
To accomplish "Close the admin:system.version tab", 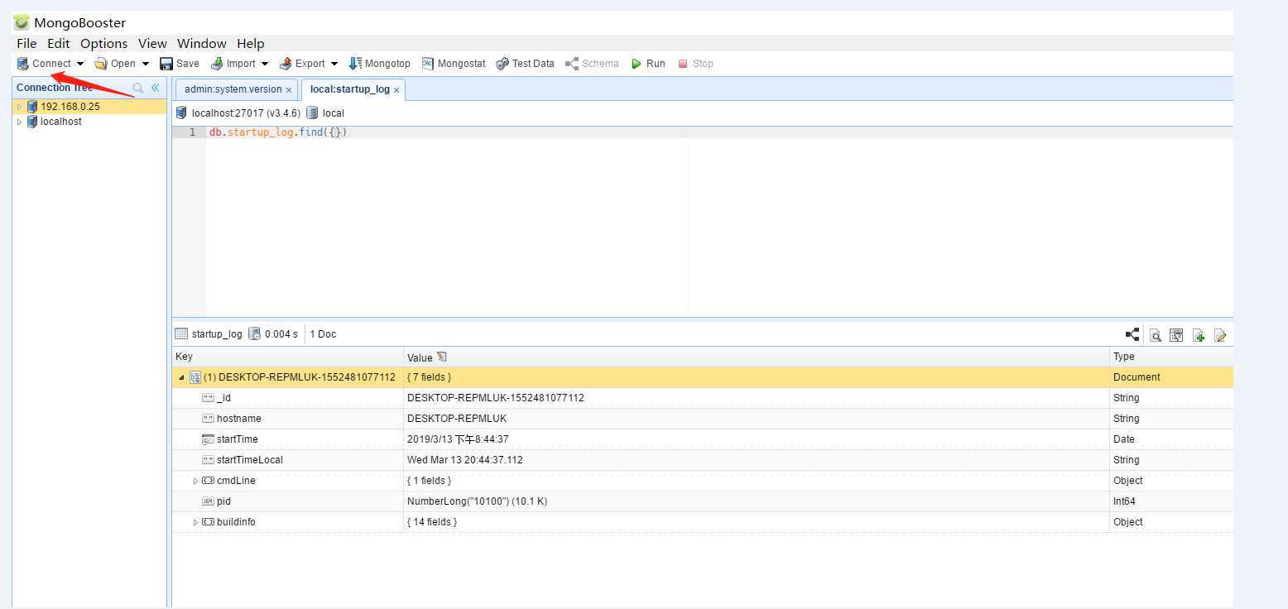I will (289, 90).
